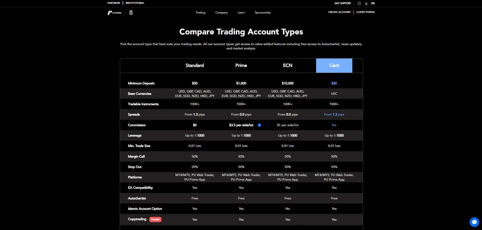Image resolution: width=482 pixels, height=230 pixels.
Task: Click the Popular badge next to Copytrading
Action: tap(155, 219)
